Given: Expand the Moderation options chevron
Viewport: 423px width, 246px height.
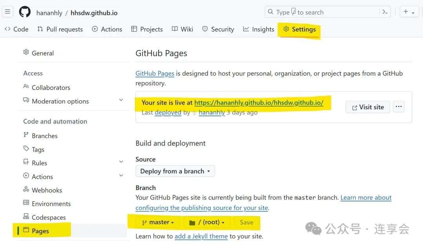Looking at the screenshot, I should 121,100.
